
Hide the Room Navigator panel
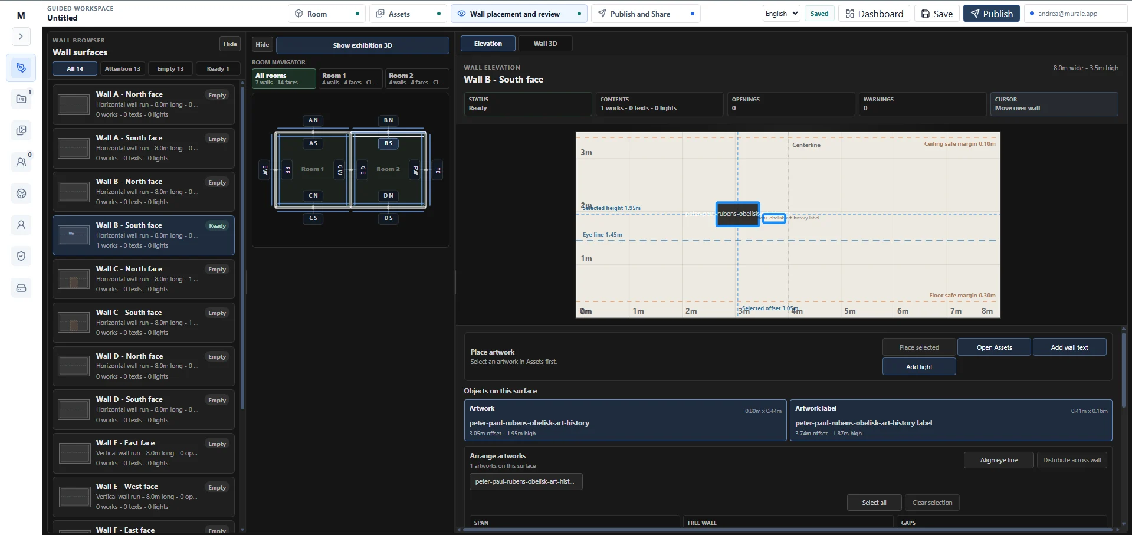(x=263, y=44)
